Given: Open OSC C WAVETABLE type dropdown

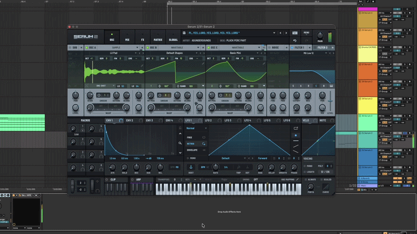Looking at the screenshot, I should coord(259,48).
